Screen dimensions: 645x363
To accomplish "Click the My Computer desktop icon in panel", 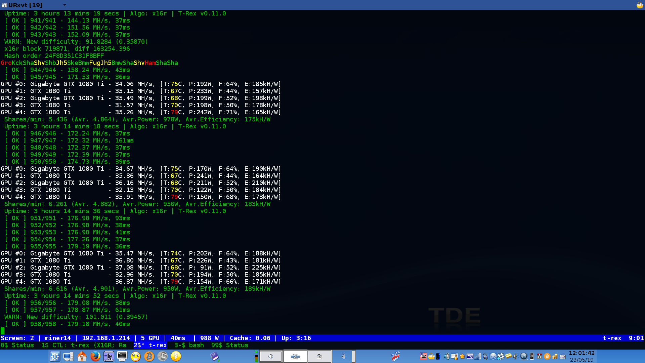I will pyautogui.click(x=68, y=356).
